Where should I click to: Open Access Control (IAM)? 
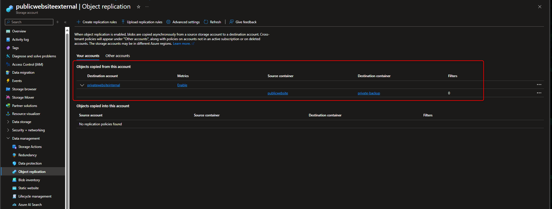[28, 65]
